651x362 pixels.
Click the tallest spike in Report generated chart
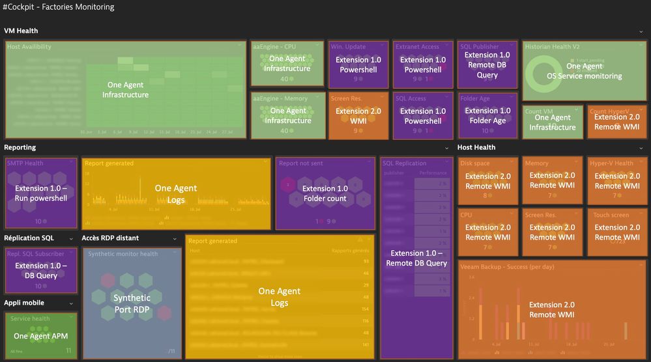click(140, 186)
